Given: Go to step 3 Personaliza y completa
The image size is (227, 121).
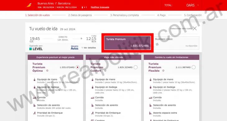Looking at the screenshot, I should 124,15.
